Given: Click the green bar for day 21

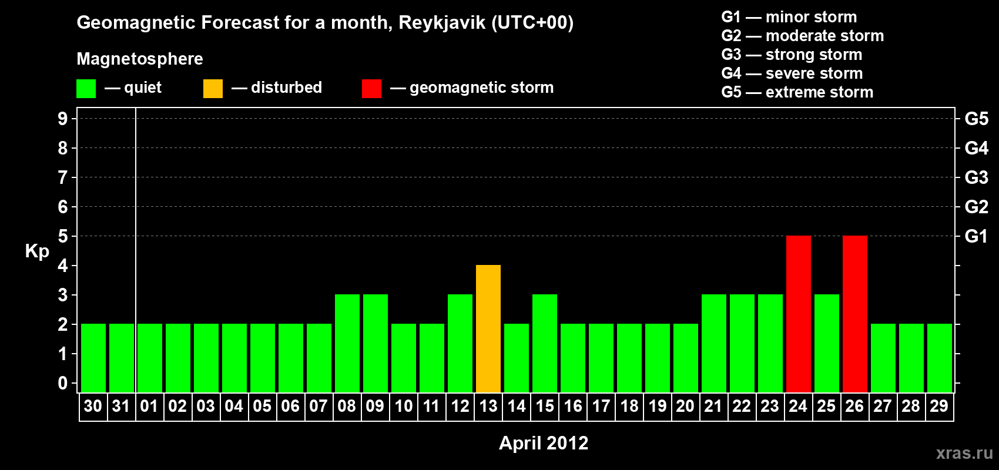Looking at the screenshot, I should pyautogui.click(x=714, y=343).
